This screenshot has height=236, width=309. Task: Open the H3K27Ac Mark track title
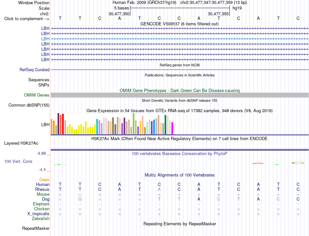click(180, 139)
